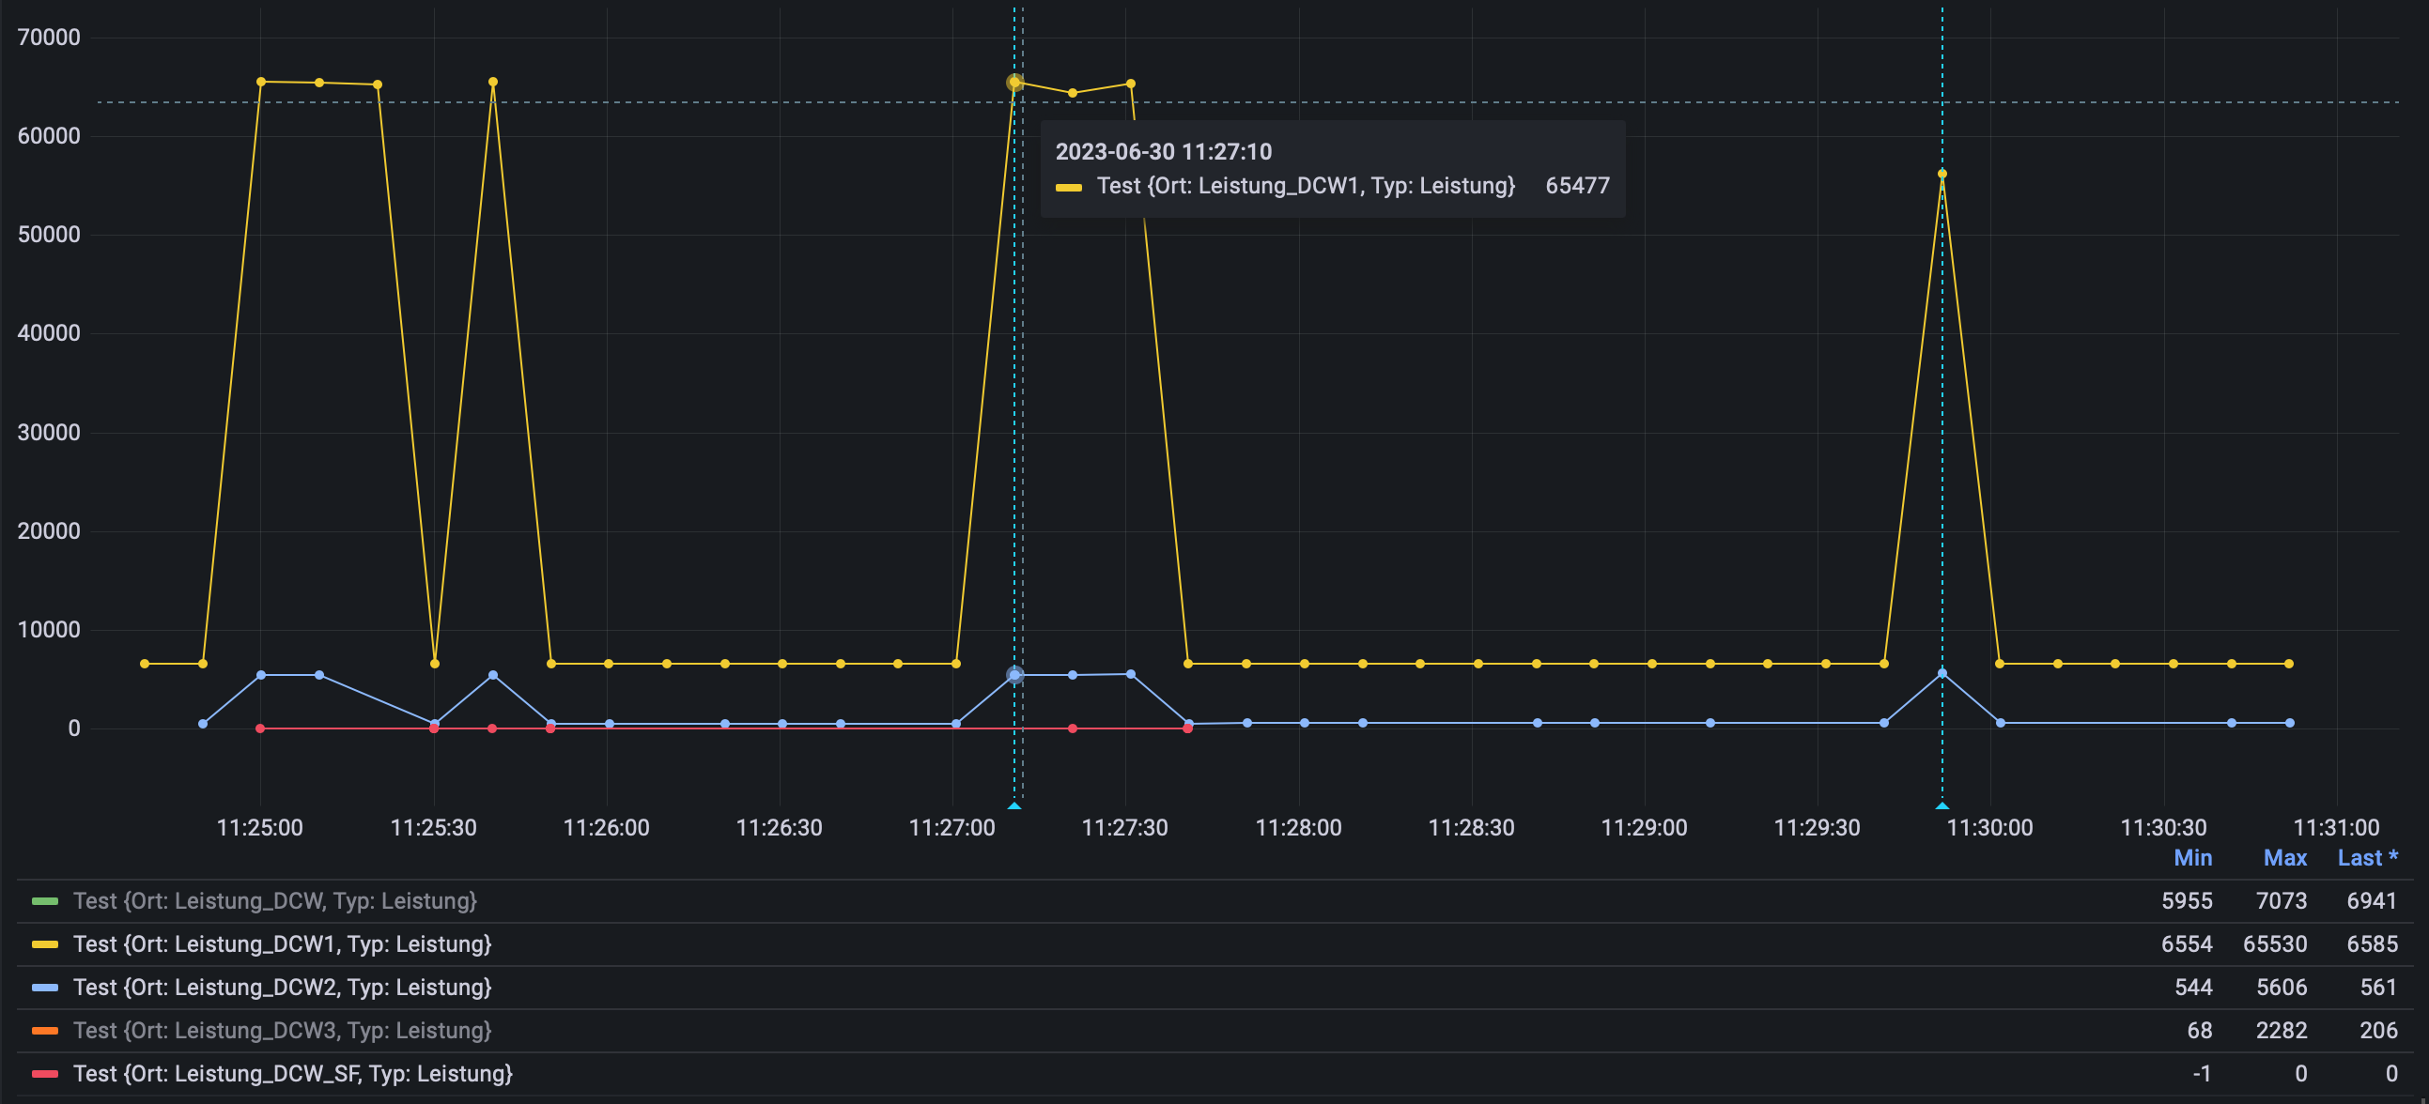This screenshot has width=2429, height=1104.
Task: Click the annotation marker triangle near 11:27:10
Action: (1014, 806)
